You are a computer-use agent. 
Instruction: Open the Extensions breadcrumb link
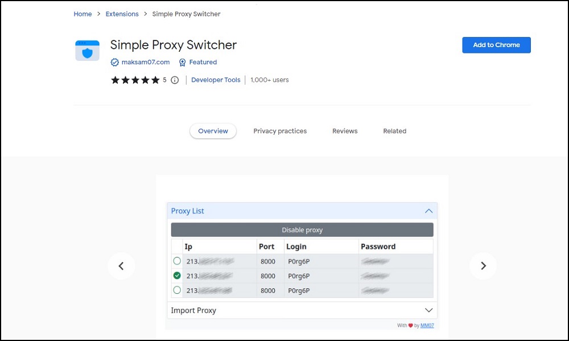pos(122,14)
